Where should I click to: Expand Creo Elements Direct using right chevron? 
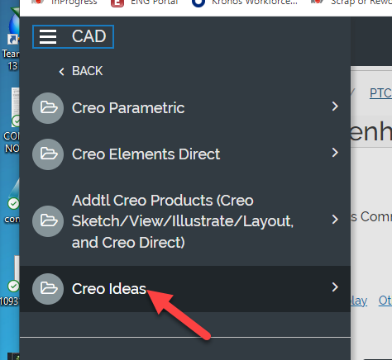[x=335, y=153]
